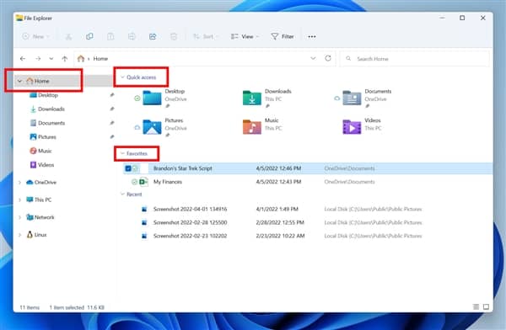Expand the This PC tree node
Image resolution: width=506 pixels, height=330 pixels.
click(19, 200)
